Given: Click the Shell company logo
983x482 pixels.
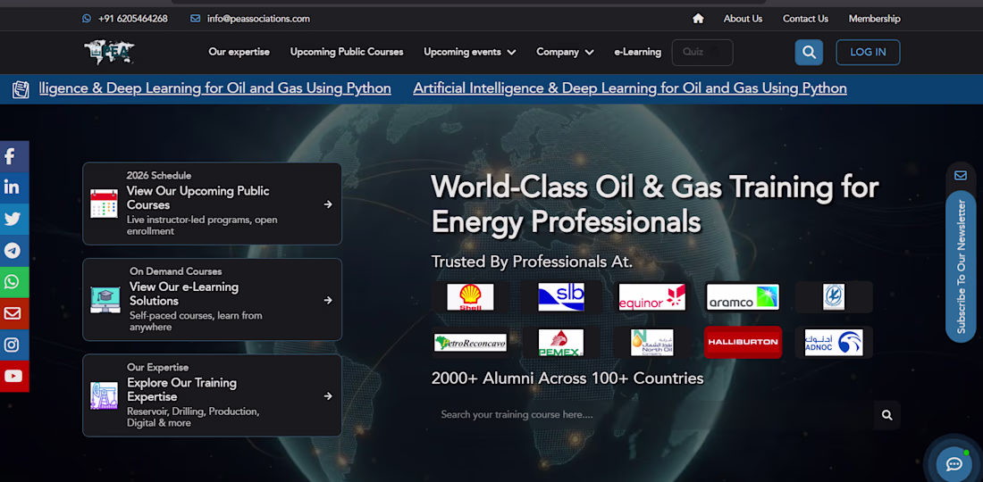Looking at the screenshot, I should [x=470, y=296].
